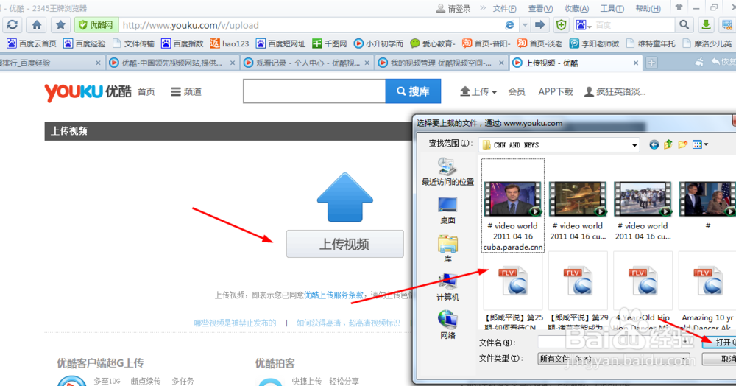This screenshot has height=386, width=736.
Task: Open the hao123 bookmark
Action: point(229,43)
